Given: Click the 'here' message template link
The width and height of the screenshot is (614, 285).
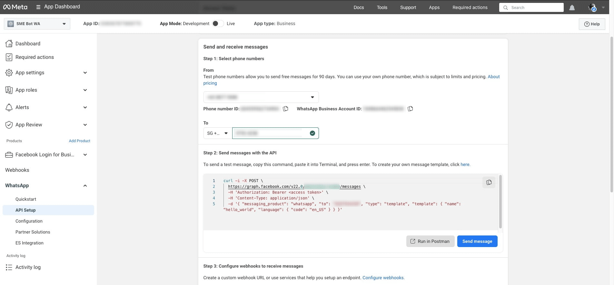Looking at the screenshot, I should coord(465,164).
